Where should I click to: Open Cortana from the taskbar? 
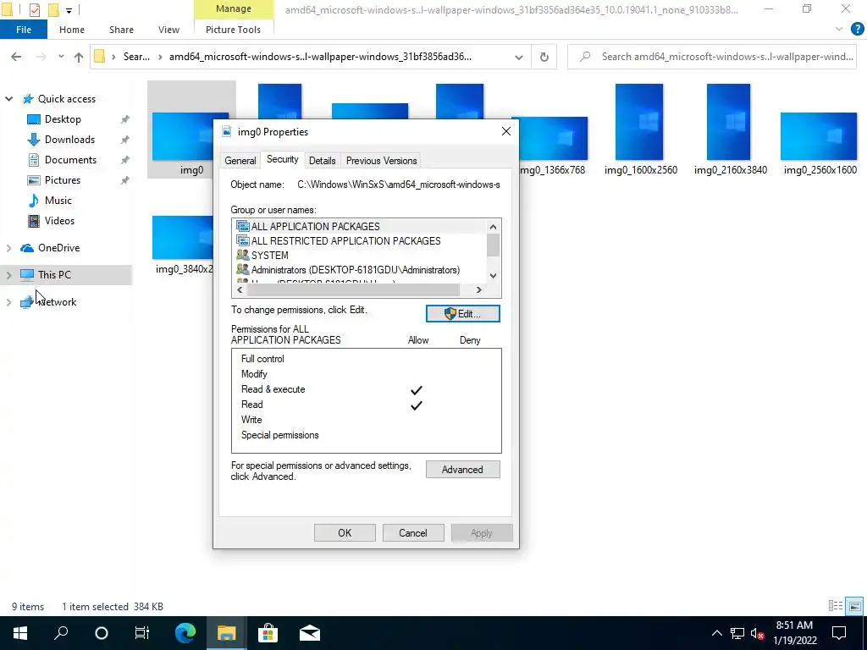coord(102,633)
